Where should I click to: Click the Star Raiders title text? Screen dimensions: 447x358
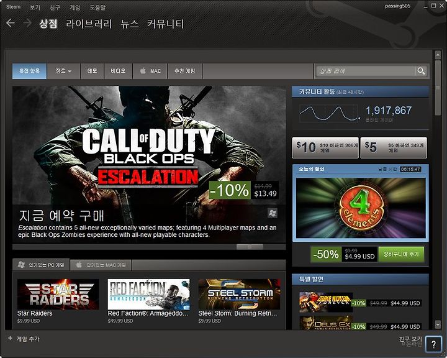(x=35, y=313)
